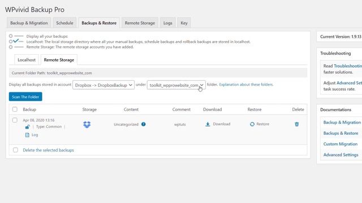This screenshot has width=362, height=203.
Task: Click the Download link text
Action: point(221,124)
